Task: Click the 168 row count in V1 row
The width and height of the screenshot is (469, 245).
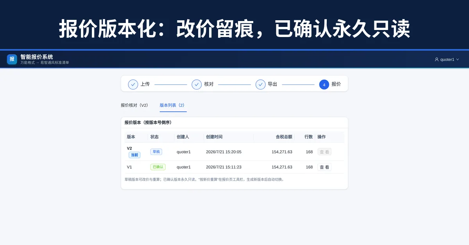Action: tap(309, 167)
